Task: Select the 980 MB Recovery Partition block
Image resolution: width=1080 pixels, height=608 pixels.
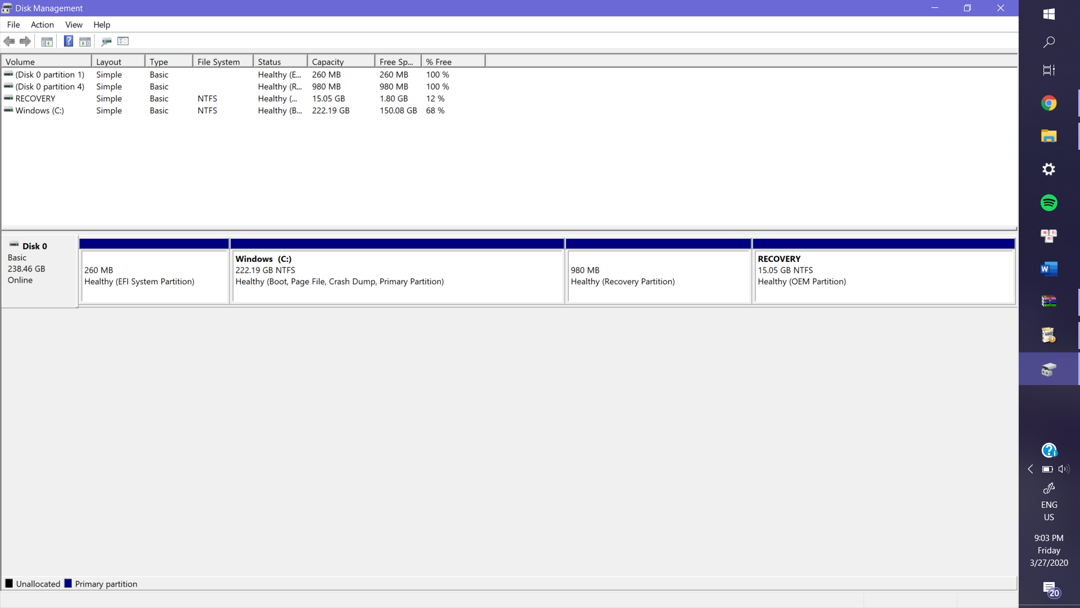Action: (x=658, y=271)
